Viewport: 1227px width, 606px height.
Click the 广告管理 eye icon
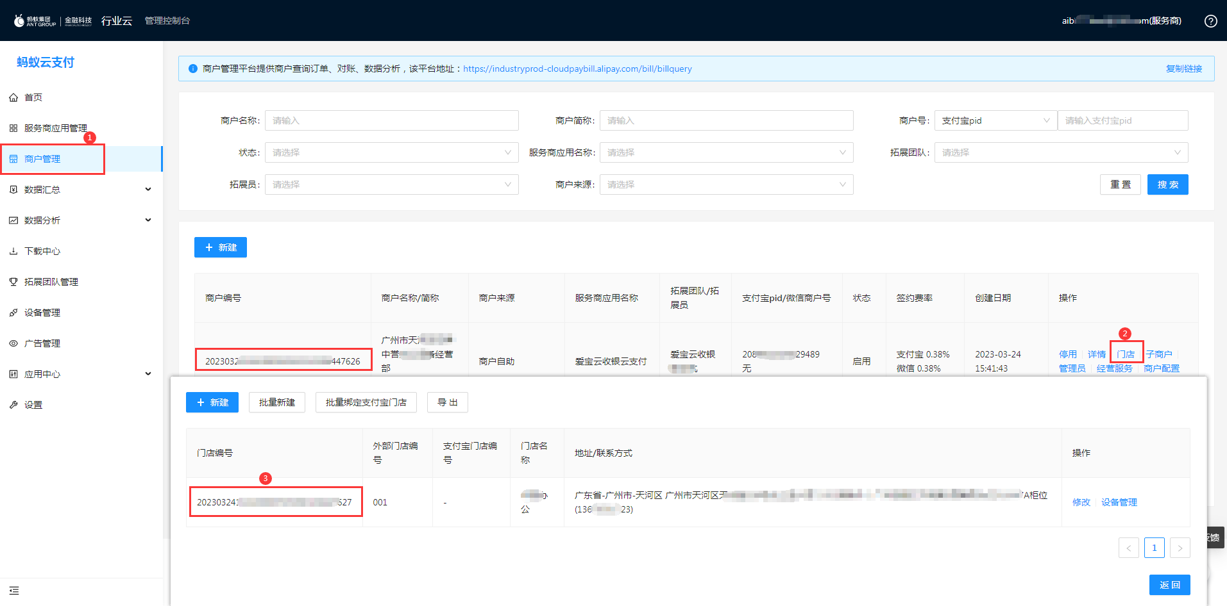point(13,343)
